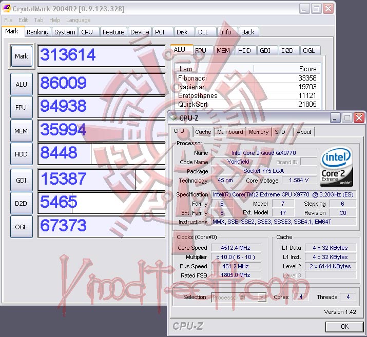
Task: Click the CrystalMark title bar app icon
Action: point(7,8)
